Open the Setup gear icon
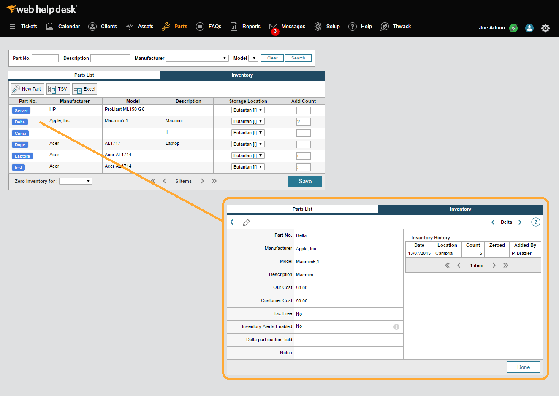This screenshot has width=559, height=396. coord(318,27)
